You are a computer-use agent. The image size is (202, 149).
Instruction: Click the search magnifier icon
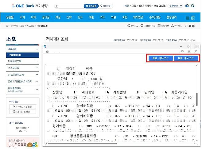point(193,6)
